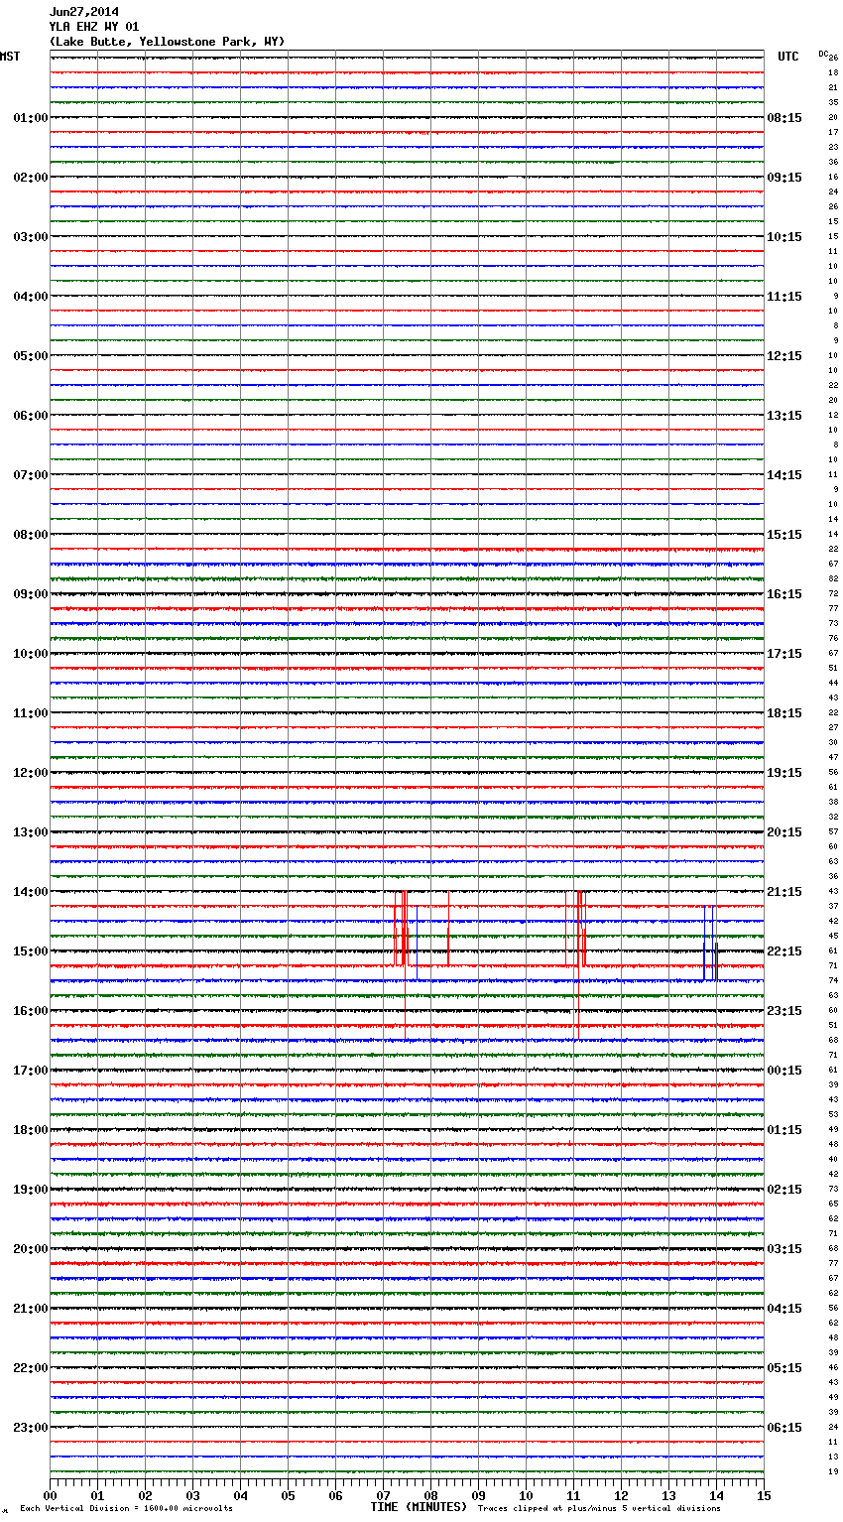This screenshot has height=1522, width=843.
Task: Select the 08:15 UTC time label
Action: 784,118
